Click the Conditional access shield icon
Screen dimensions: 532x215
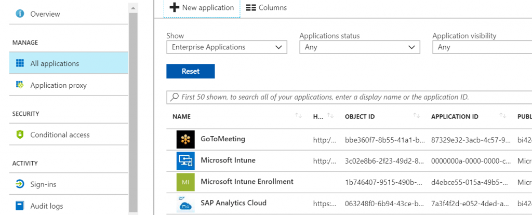click(x=20, y=135)
